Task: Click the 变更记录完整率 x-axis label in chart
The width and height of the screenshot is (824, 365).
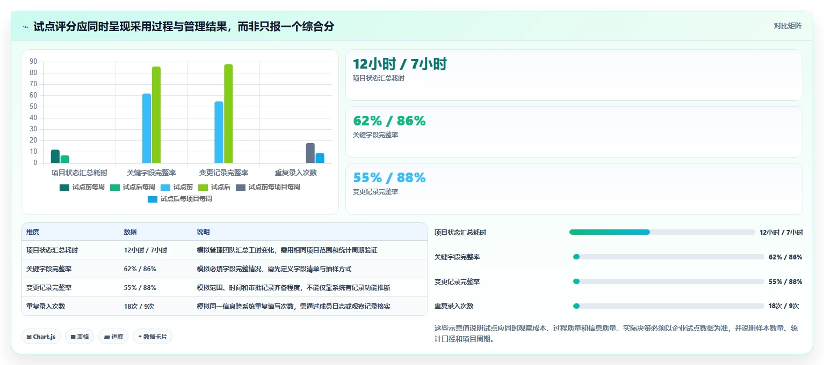Action: click(223, 173)
